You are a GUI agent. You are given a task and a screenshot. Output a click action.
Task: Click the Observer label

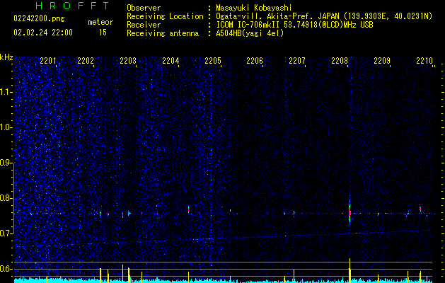click(144, 8)
